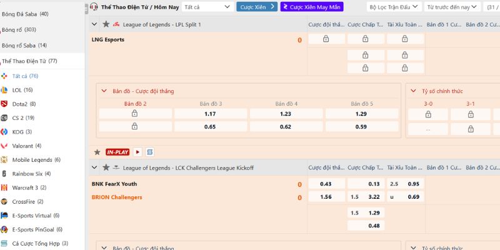Collapse the Tỷ số chính thức panel

point(415,91)
